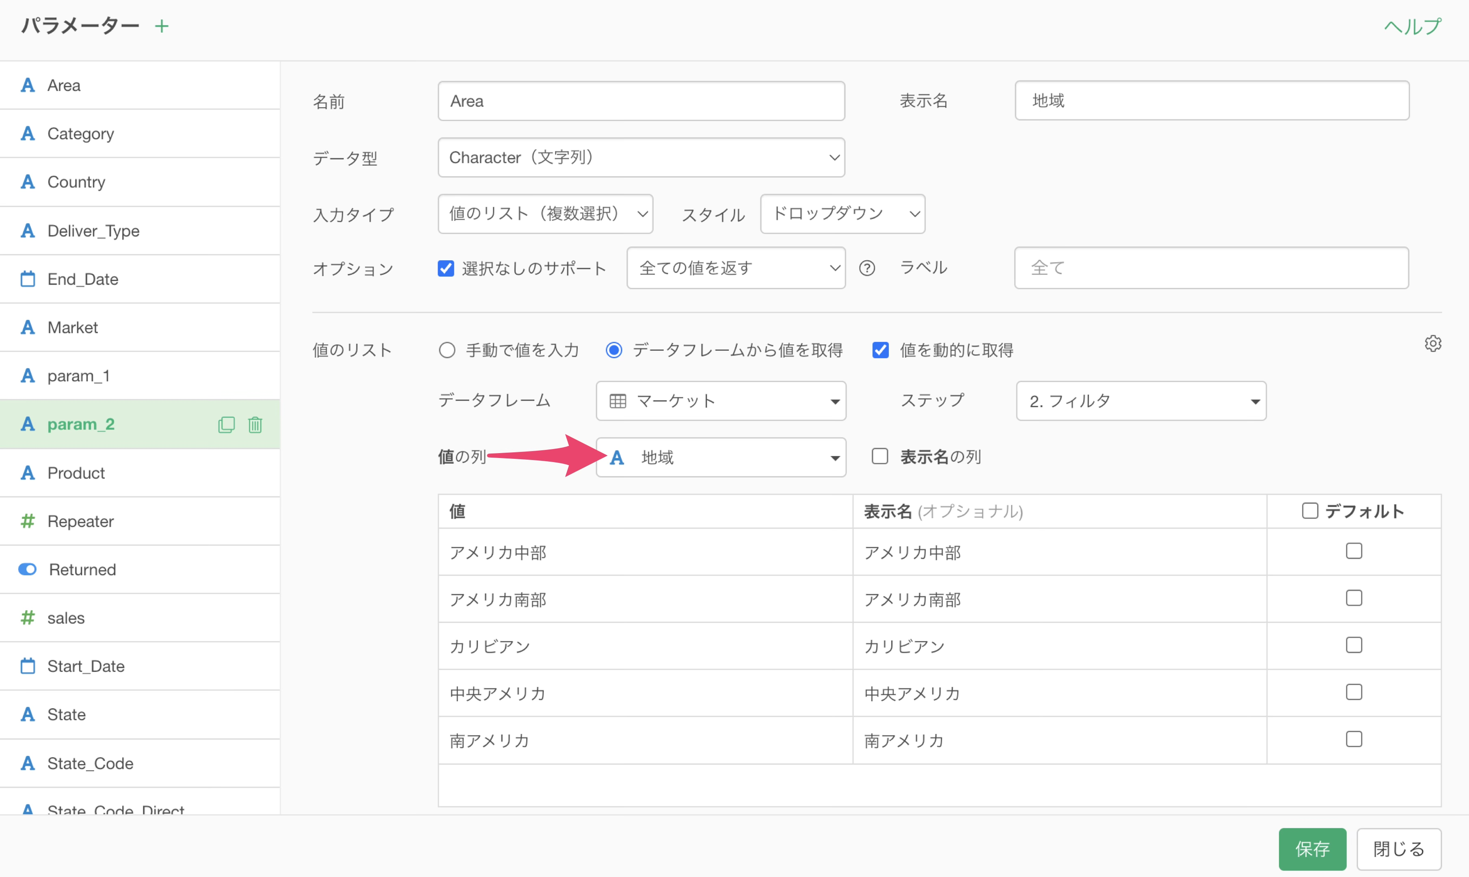Select the 手動で値を入力 radio button
1469x877 pixels.
(447, 350)
